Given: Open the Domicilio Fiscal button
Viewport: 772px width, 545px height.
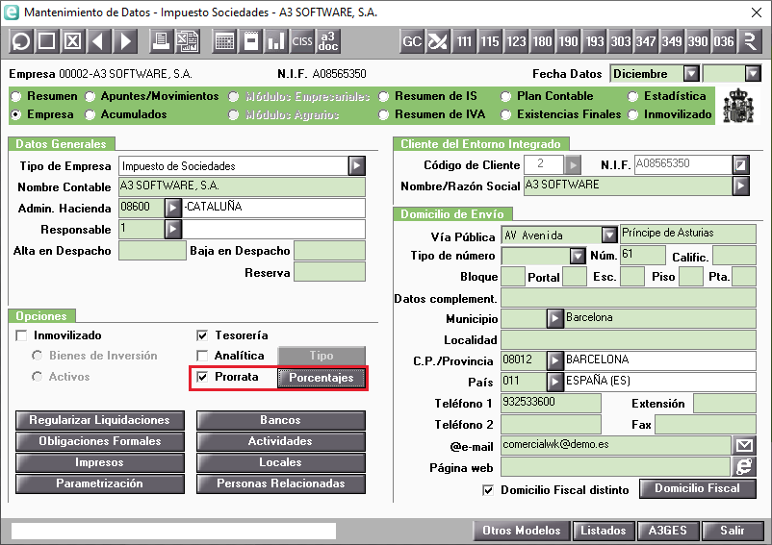Looking at the screenshot, I should coord(698,488).
